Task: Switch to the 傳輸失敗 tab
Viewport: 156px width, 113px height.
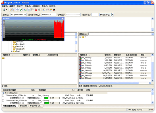Action: (23, 106)
